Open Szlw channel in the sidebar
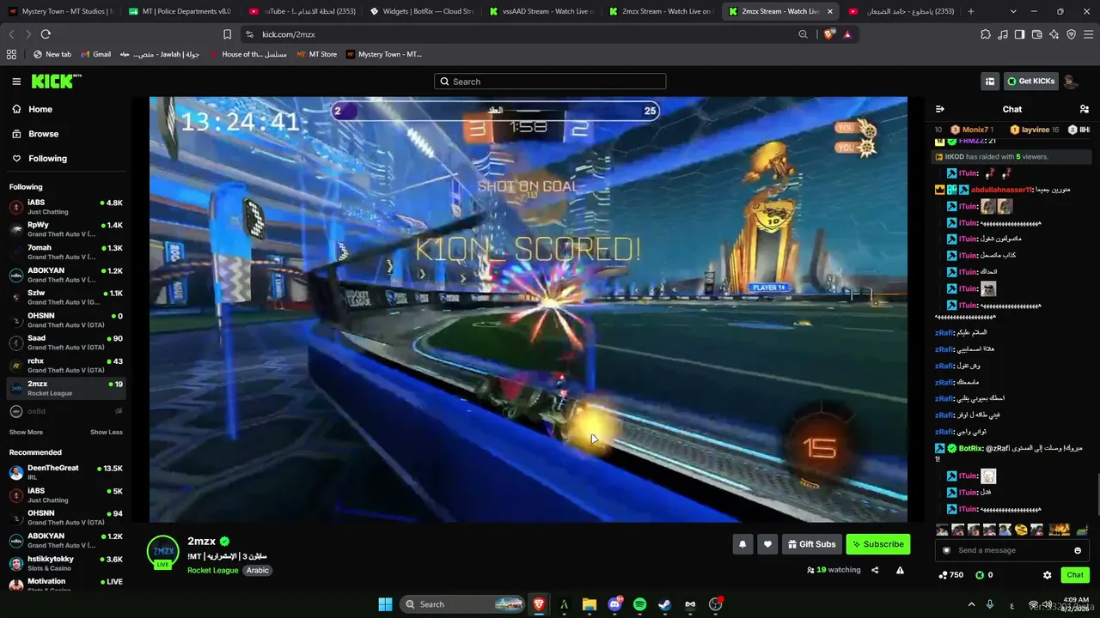This screenshot has width=1100, height=618. [65, 297]
